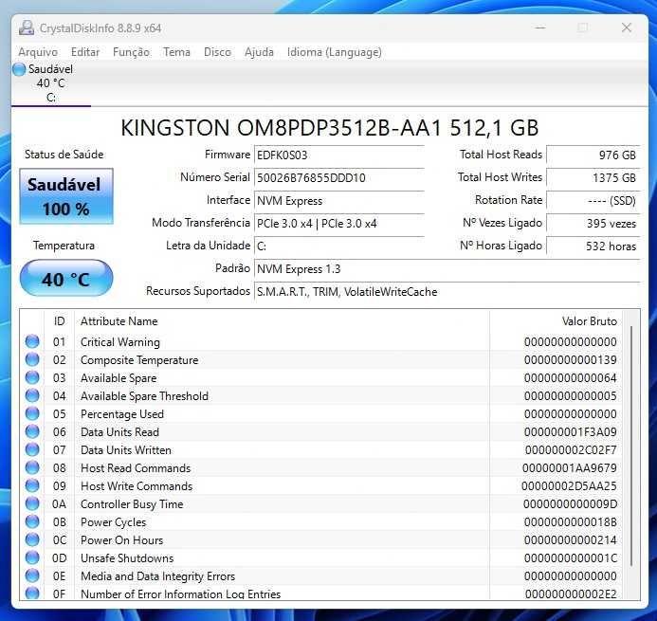657x621 pixels.
Task: Open the Função menu
Action: [131, 52]
